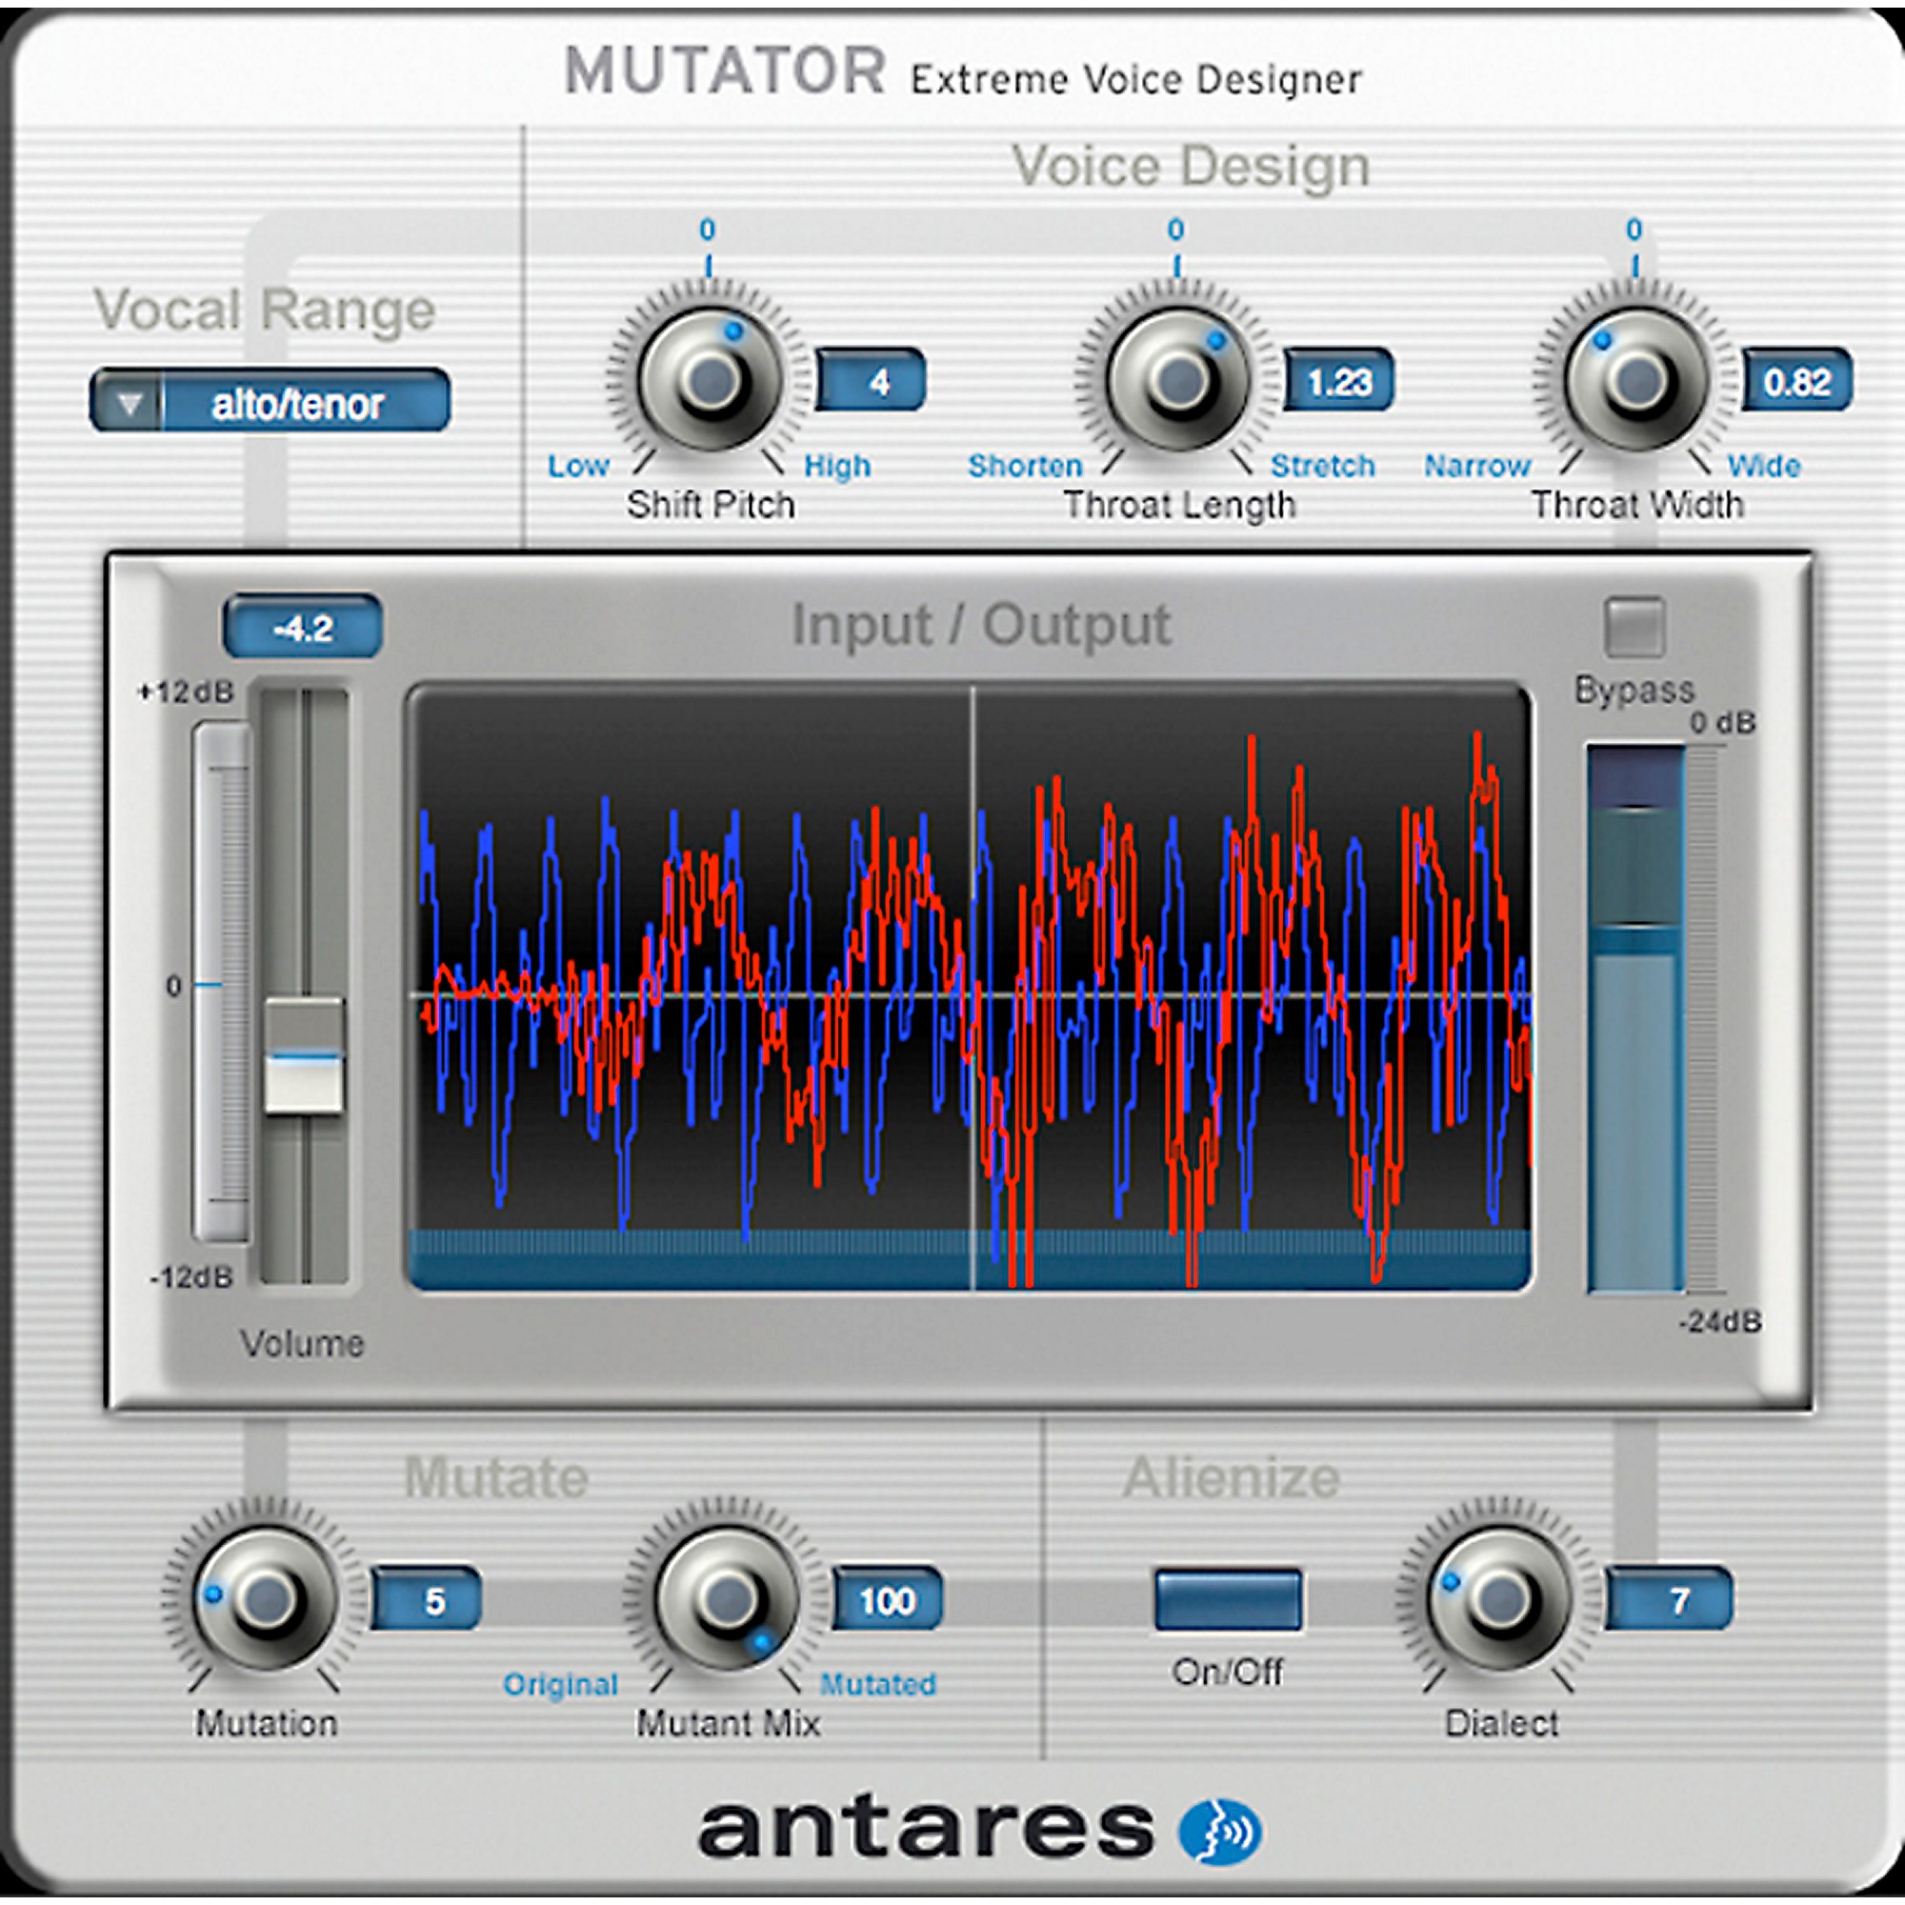Click the Dialect value field showing 7

pos(1669,1600)
